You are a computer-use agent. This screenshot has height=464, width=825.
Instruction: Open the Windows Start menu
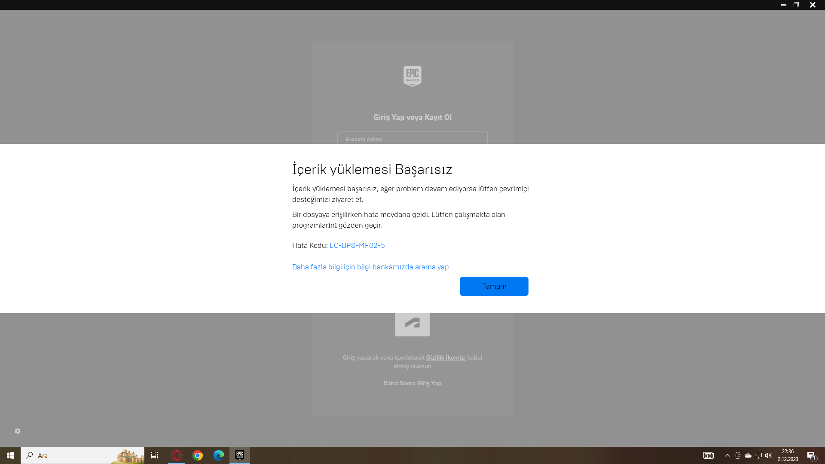coord(10,455)
